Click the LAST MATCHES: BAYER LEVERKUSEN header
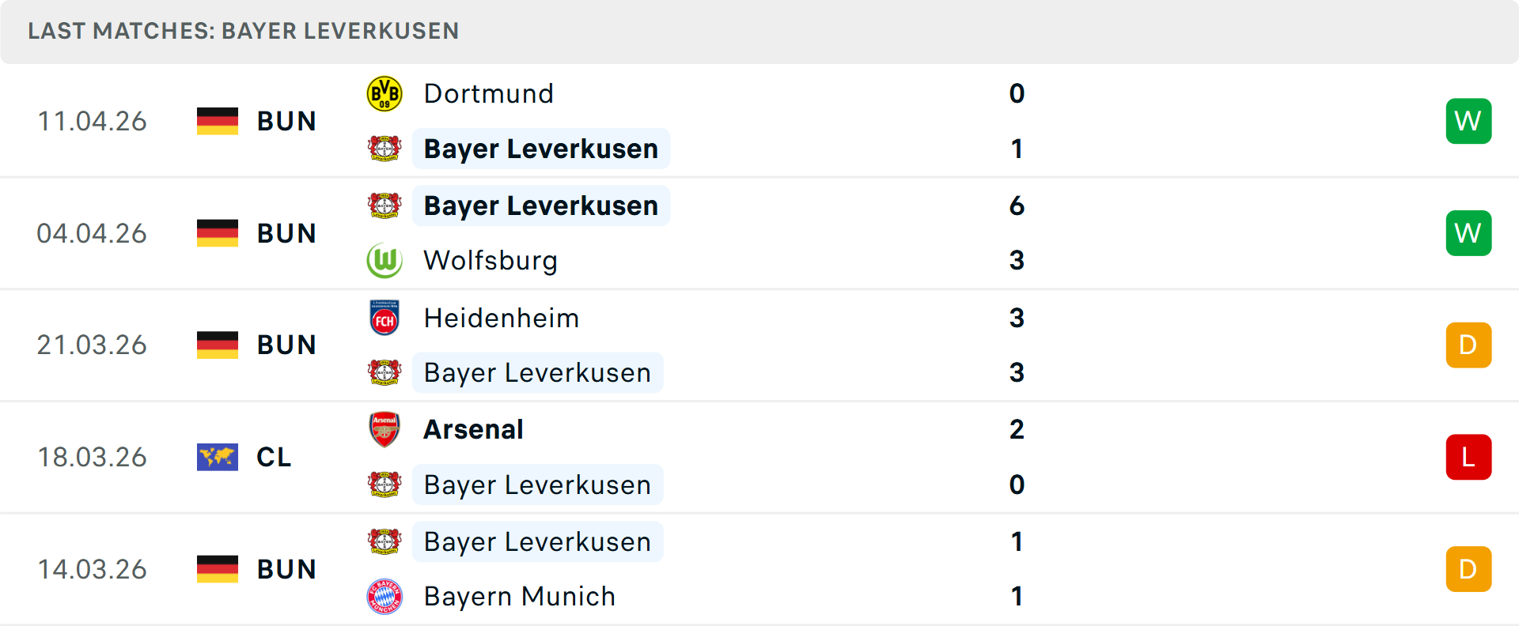Image resolution: width=1519 pixels, height=626 pixels. pos(243,32)
